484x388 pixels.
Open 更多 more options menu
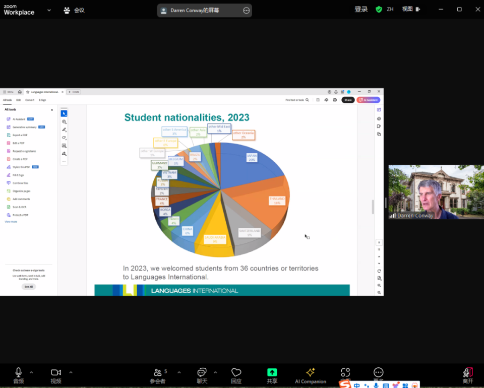tap(378, 372)
